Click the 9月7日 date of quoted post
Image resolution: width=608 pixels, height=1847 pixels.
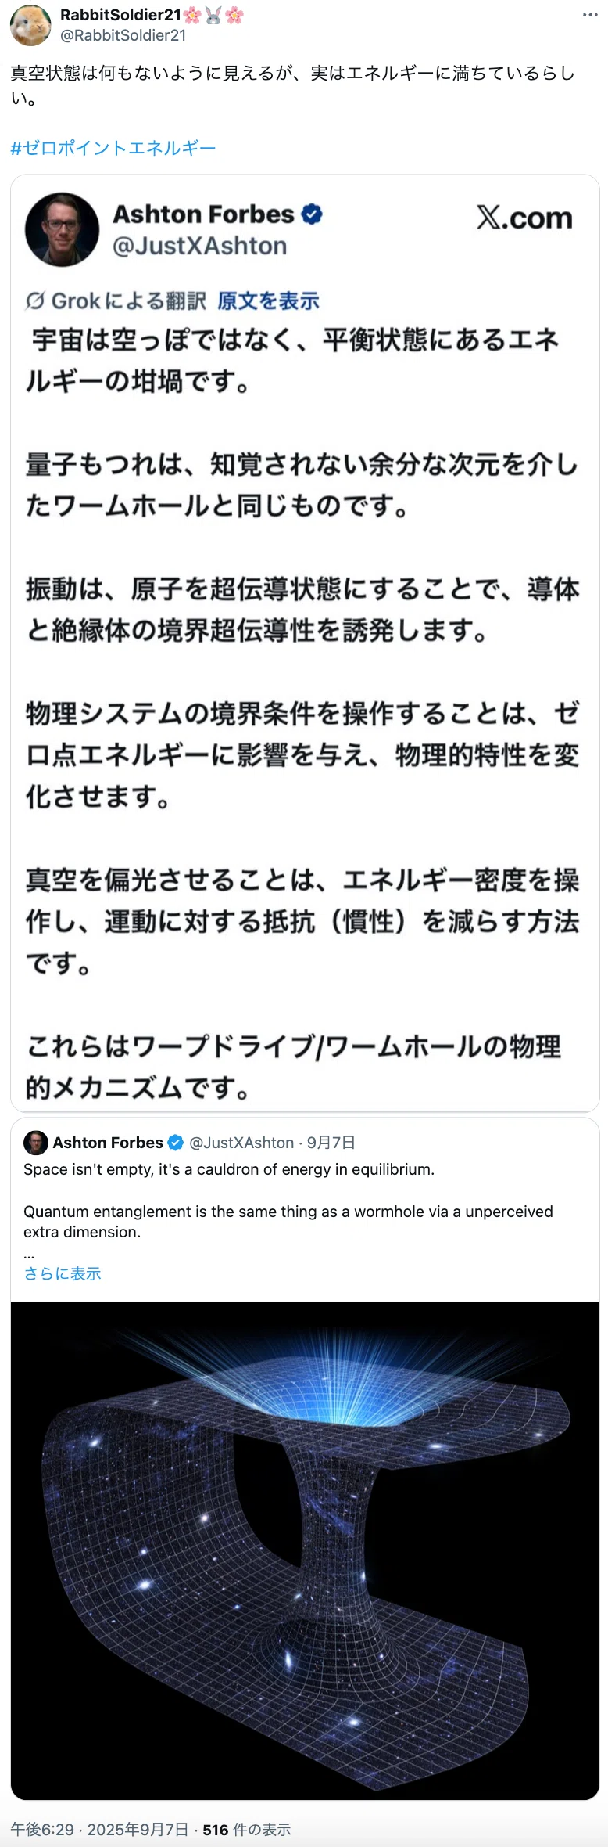[x=331, y=1143]
